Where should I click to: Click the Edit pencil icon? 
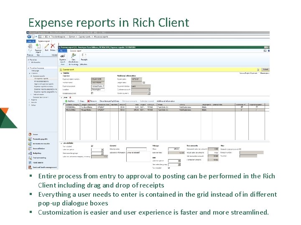click(46, 46)
